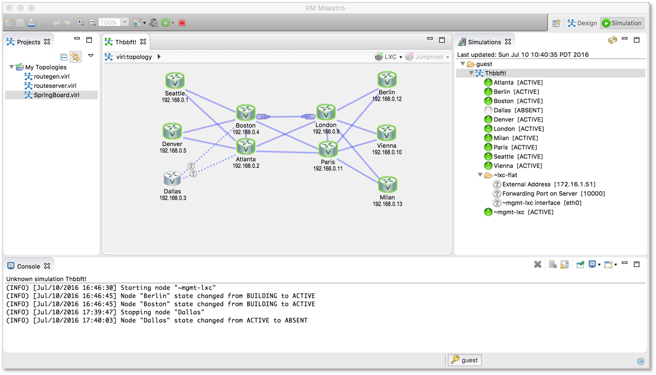Open the LXC connection menu
656x375 pixels.
[388, 57]
